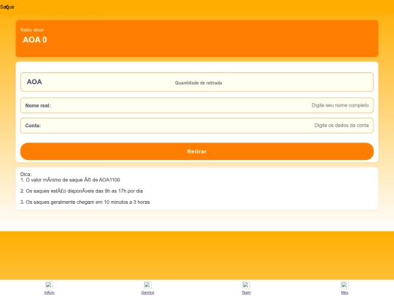Click the tip about 9h to 17h availability
This screenshot has width=394, height=296.
[x=82, y=191]
